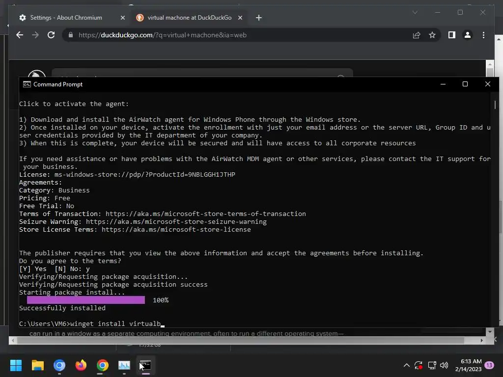This screenshot has height=377, width=503.
Task: Click the site lock icon
Action: coord(71,35)
